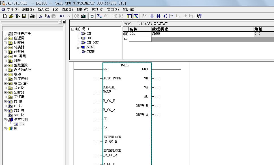Insert an output coil element
Screen dimensions: 274x165
click(x=165, y=16)
